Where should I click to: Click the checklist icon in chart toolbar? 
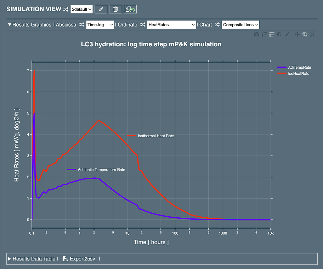pyautogui.click(x=264, y=34)
